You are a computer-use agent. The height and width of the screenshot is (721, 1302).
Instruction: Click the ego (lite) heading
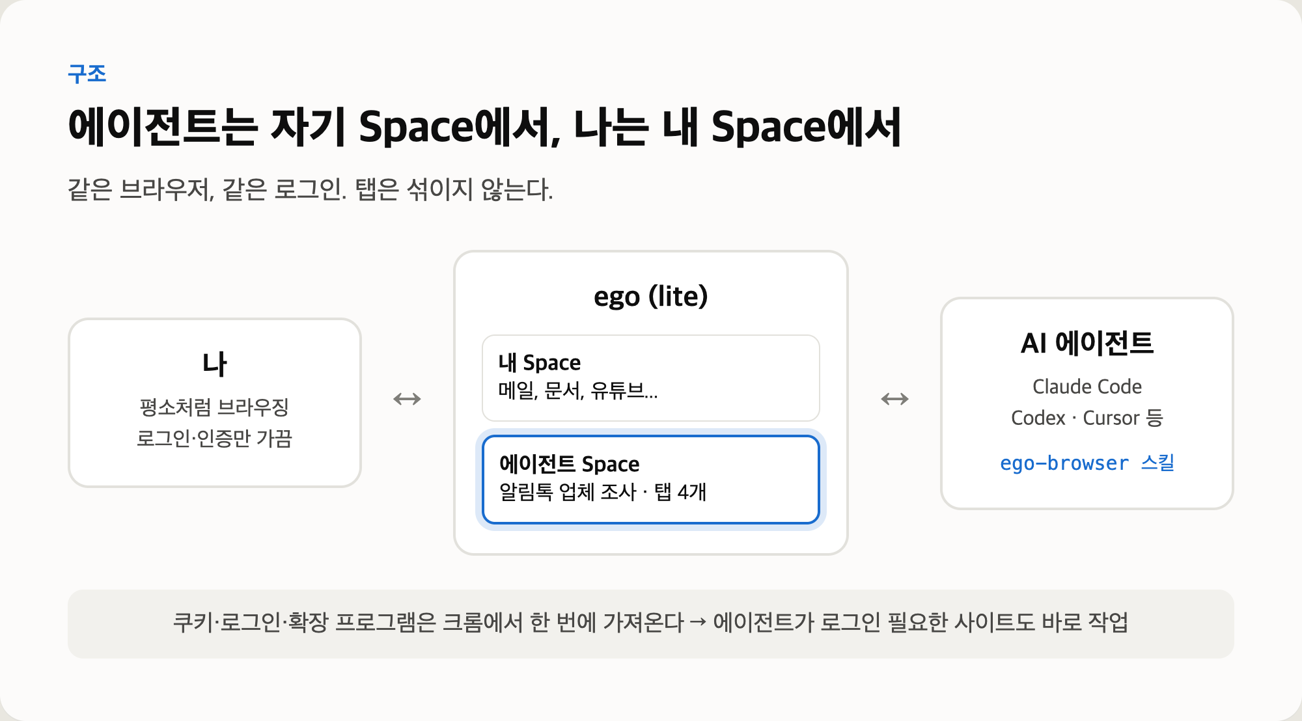coord(651,296)
